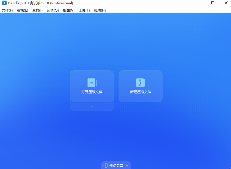Open the 选项(O) menu

52,10
